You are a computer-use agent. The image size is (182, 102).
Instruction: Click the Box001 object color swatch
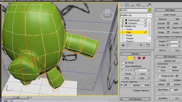click(x=150, y=10)
